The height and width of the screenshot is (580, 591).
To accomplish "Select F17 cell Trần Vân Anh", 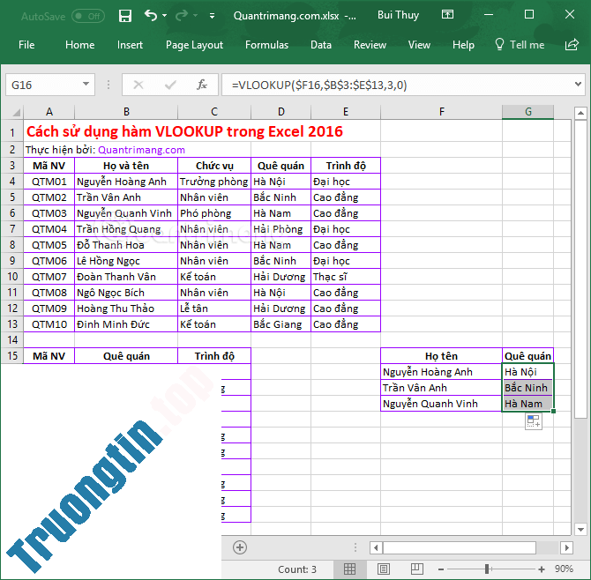I will (441, 388).
